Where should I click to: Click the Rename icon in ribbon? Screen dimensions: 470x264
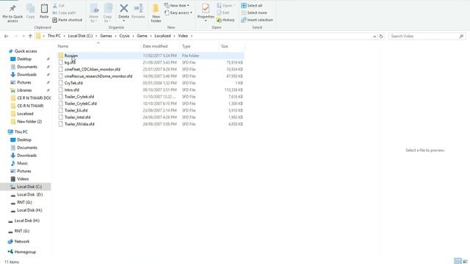[138, 8]
